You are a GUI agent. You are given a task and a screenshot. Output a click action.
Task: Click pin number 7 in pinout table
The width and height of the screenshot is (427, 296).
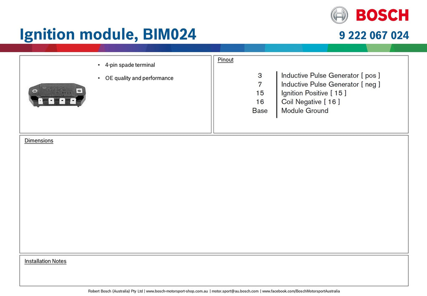(260, 84)
